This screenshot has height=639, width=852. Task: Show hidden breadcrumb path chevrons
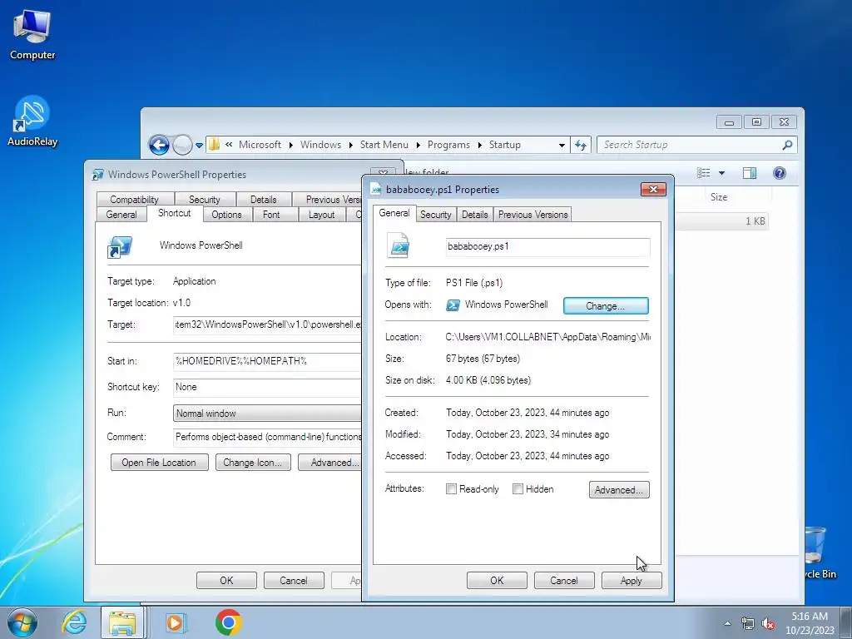(229, 145)
